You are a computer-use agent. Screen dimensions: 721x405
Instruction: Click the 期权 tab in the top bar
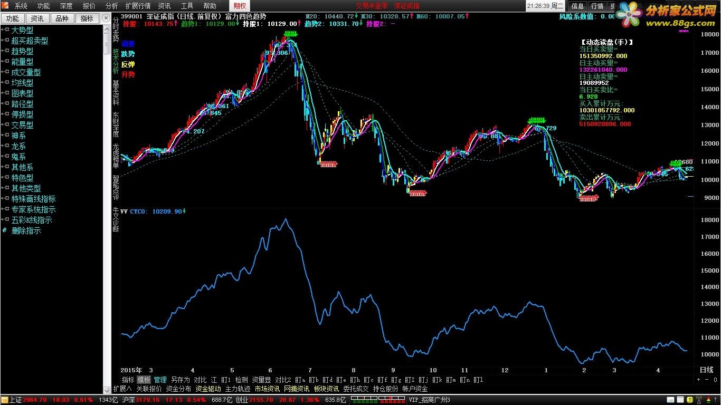[x=240, y=6]
